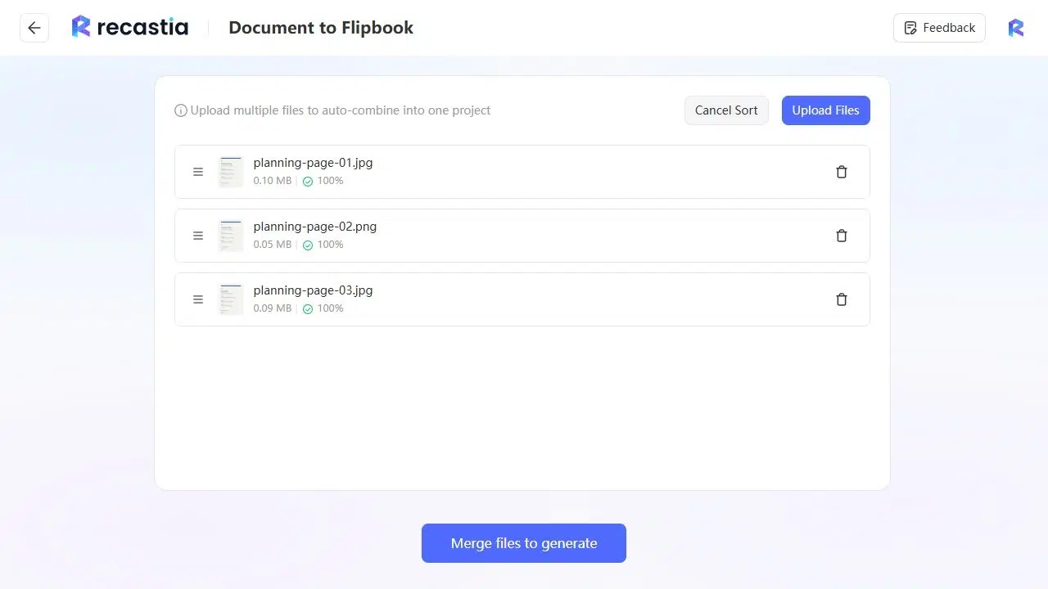The height and width of the screenshot is (589, 1048).
Task: Open the Feedback form
Action: tap(939, 28)
